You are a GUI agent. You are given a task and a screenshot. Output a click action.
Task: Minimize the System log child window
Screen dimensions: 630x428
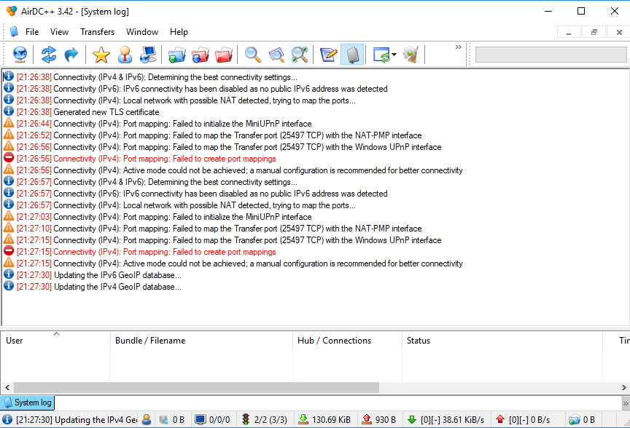pyautogui.click(x=569, y=32)
